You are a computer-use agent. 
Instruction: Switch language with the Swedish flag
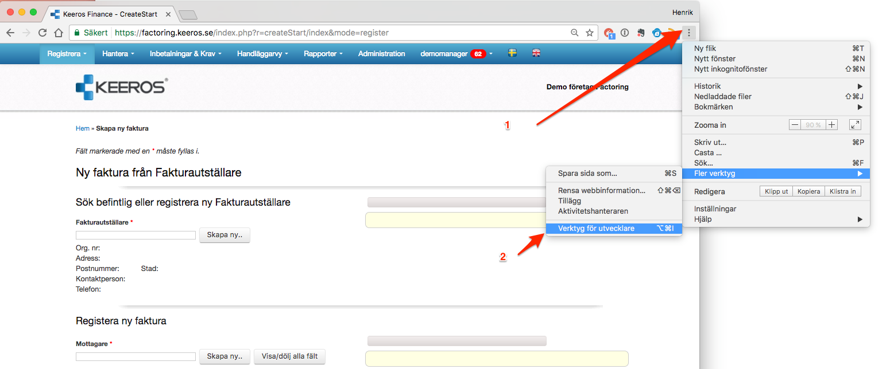click(x=513, y=53)
